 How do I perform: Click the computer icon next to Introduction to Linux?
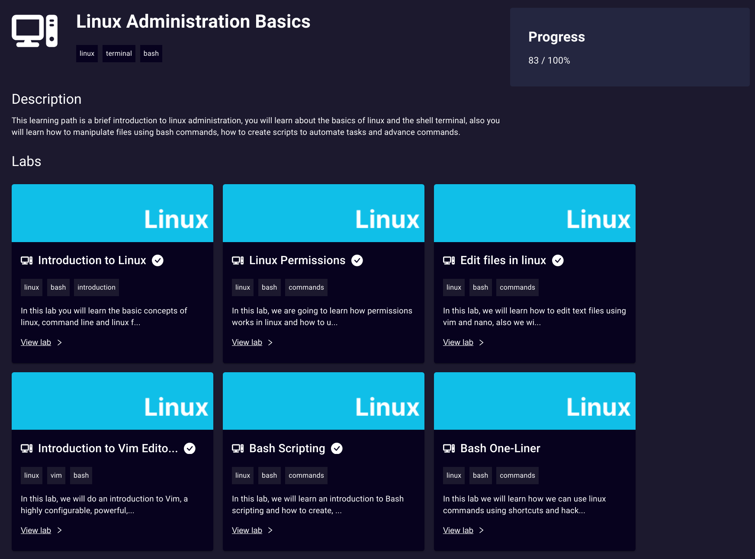27,260
